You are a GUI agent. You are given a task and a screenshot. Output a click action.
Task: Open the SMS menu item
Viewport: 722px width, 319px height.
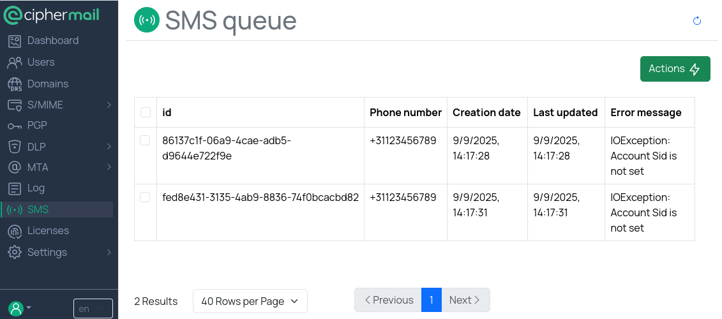(x=38, y=209)
